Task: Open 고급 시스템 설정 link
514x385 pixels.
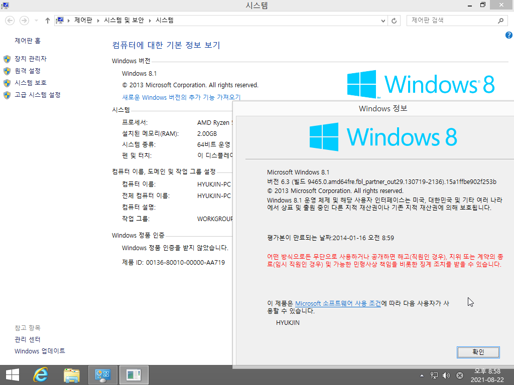Action: pyautogui.click(x=37, y=95)
